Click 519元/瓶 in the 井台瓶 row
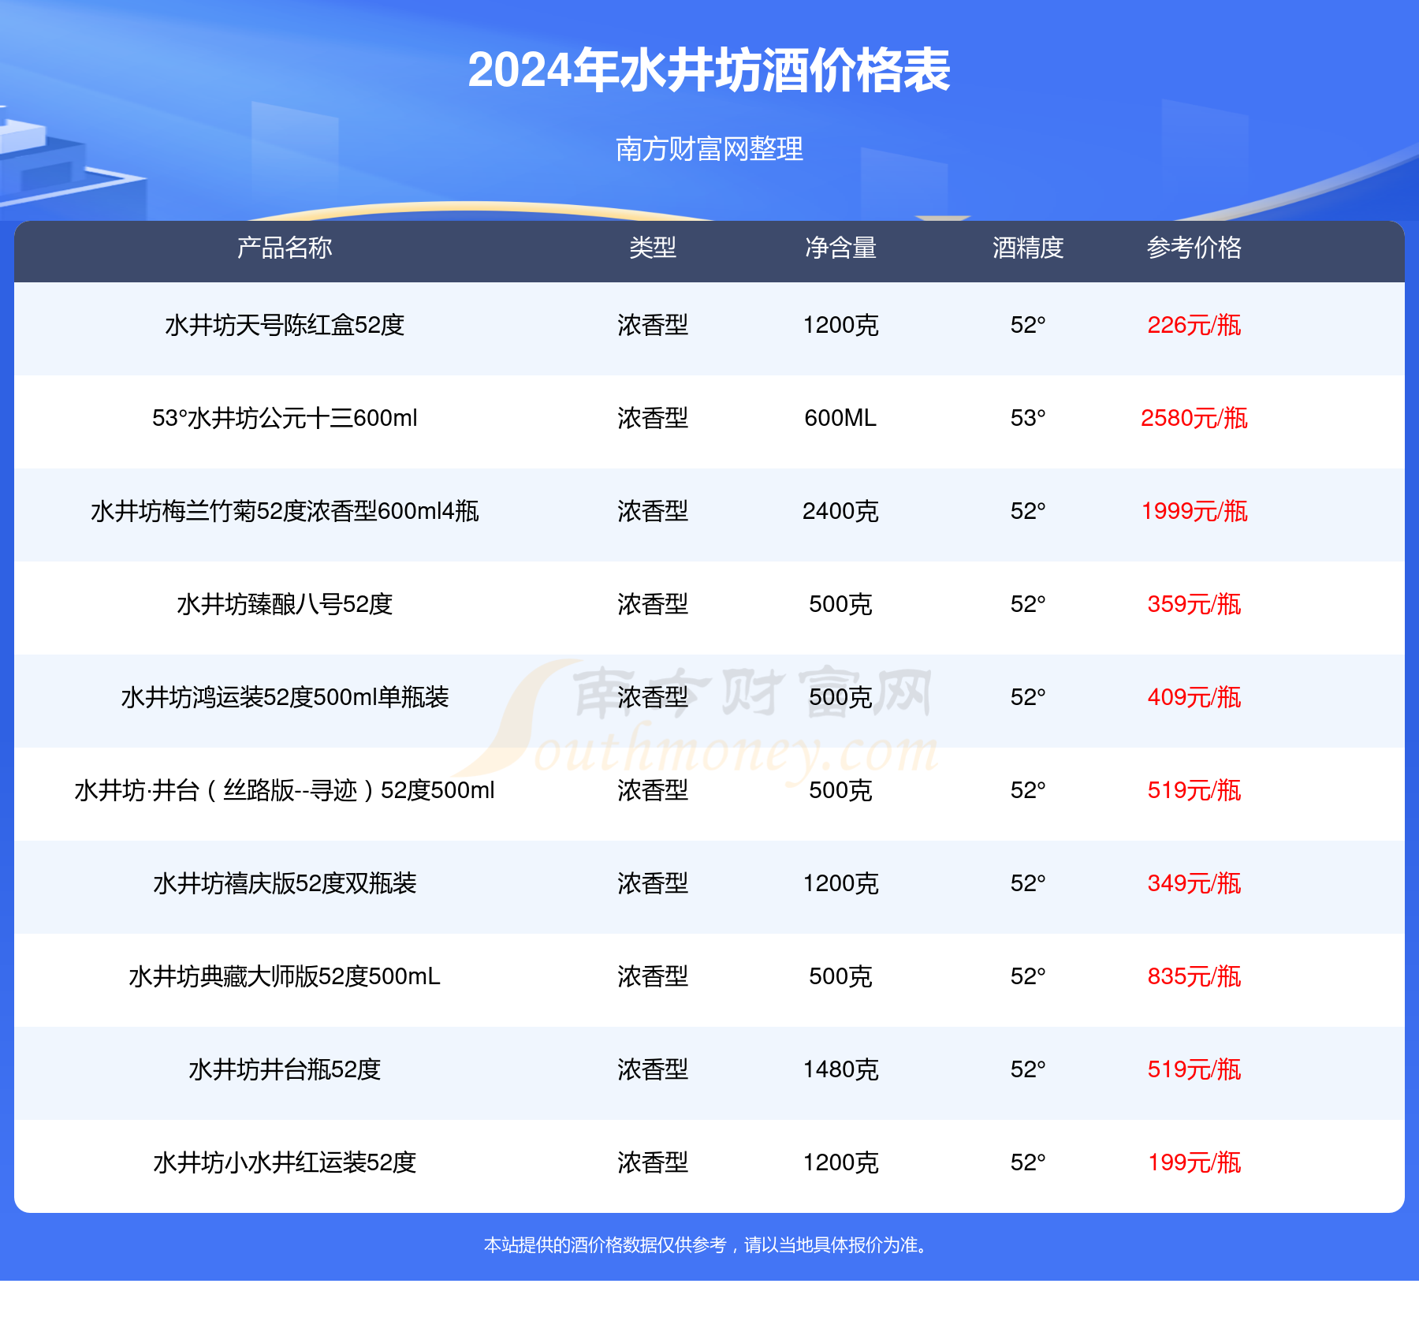Screen dimensions: 1419x1317 (1194, 1069)
